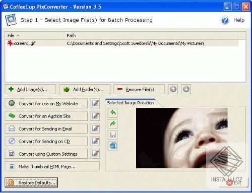Edit settings for My Website conversion
Screen dimensions: 252x193
(95, 103)
